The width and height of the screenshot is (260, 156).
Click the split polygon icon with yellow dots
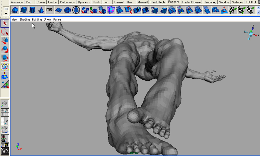point(181,10)
